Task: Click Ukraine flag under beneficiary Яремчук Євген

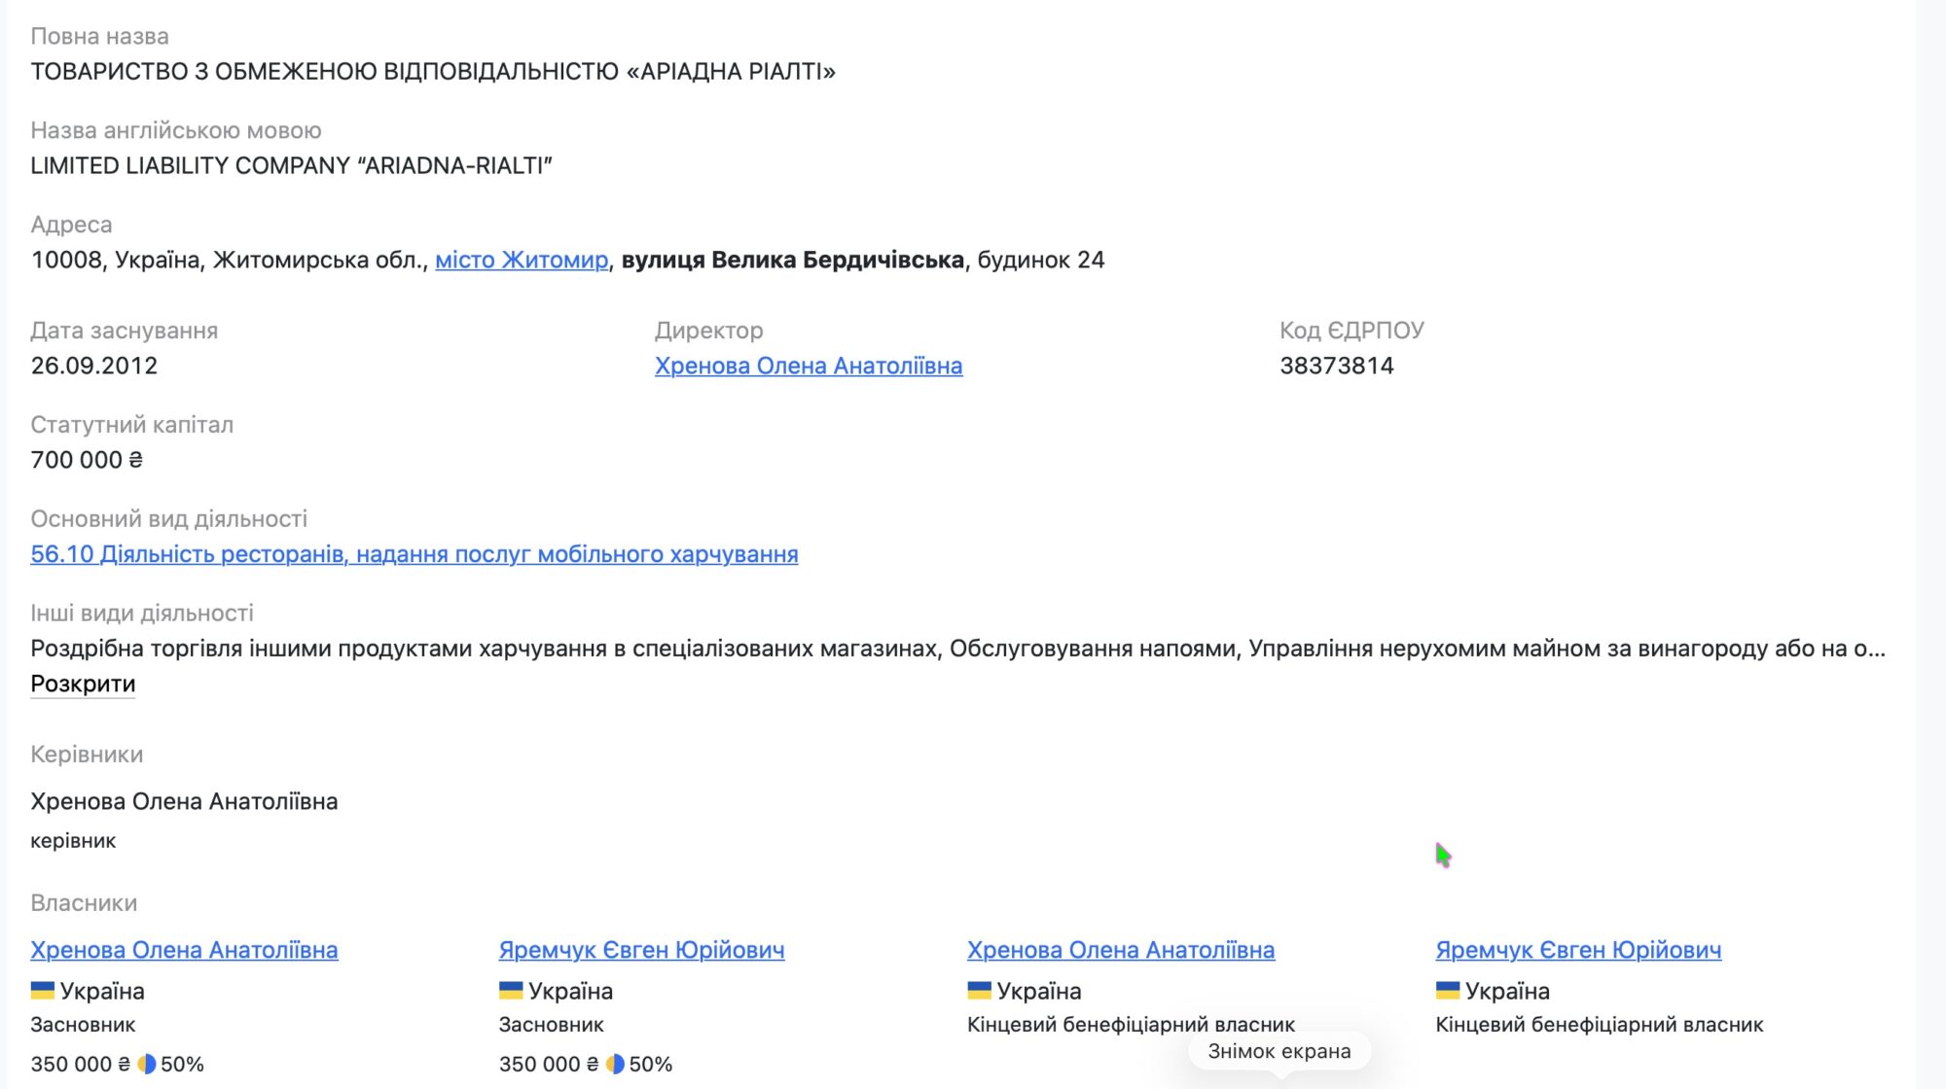Action: click(1448, 991)
